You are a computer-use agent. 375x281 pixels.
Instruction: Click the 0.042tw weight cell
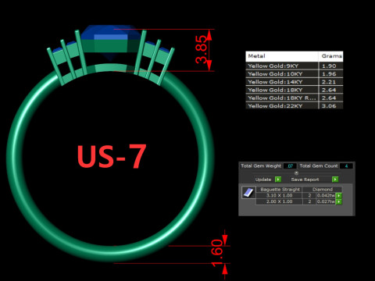(x=326, y=195)
